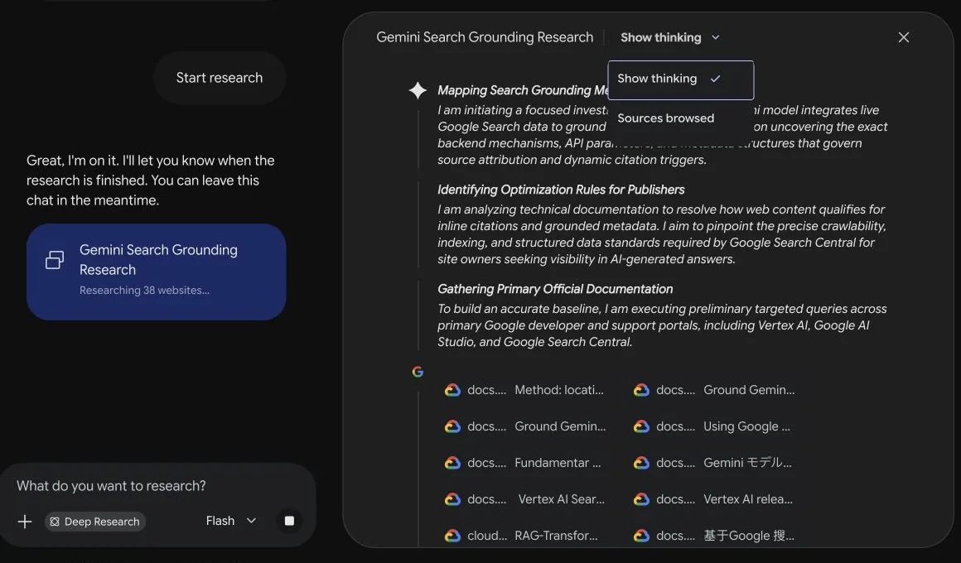Open the RAG-Transfor... source link
Screen dimensions: 961x563
pos(522,536)
